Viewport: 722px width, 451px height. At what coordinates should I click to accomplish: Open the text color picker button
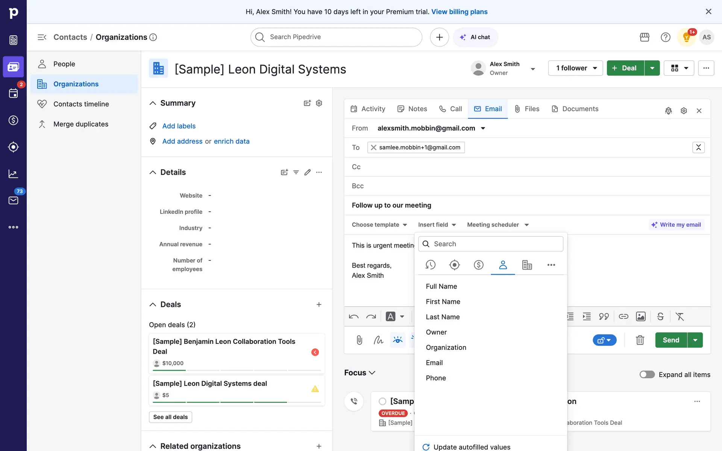pos(391,316)
